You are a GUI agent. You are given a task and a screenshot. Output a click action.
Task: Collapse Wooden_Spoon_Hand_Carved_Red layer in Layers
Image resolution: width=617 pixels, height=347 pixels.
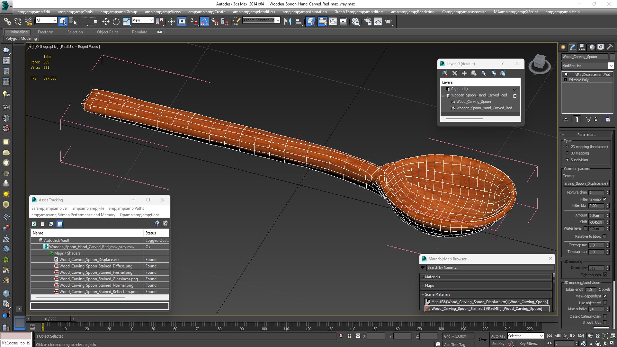443,95
